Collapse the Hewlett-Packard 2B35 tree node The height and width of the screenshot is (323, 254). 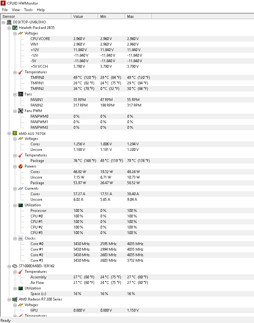coord(9,28)
